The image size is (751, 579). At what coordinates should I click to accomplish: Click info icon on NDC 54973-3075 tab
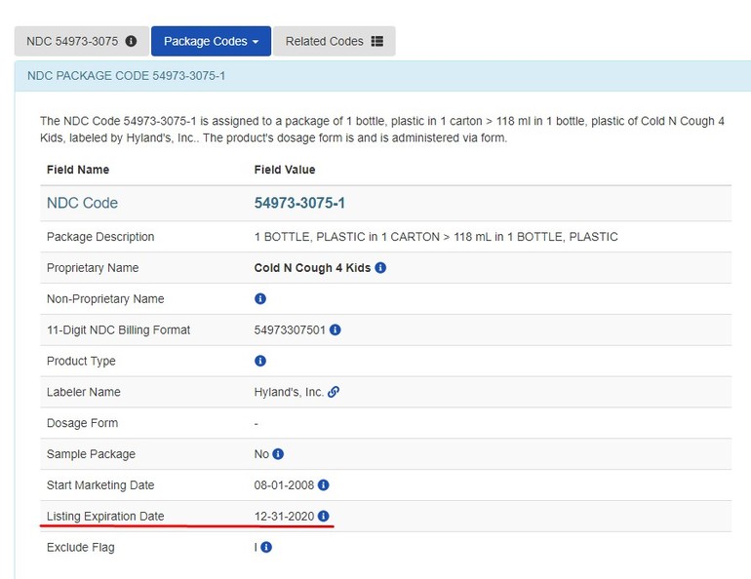point(131,42)
